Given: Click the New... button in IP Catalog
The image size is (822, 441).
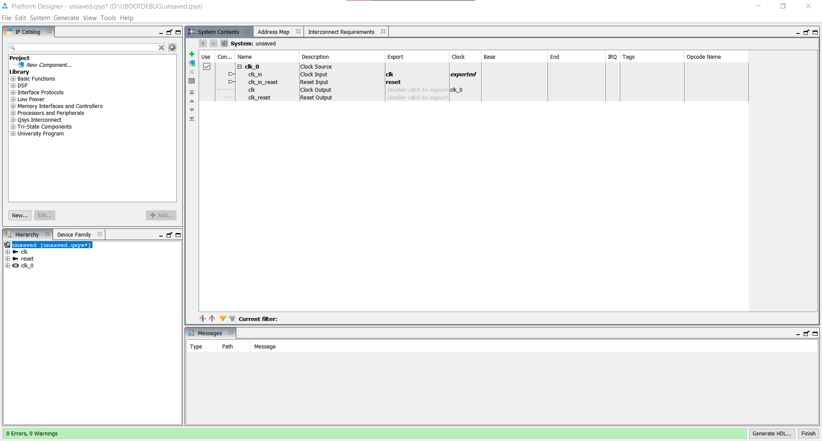Looking at the screenshot, I should [20, 215].
